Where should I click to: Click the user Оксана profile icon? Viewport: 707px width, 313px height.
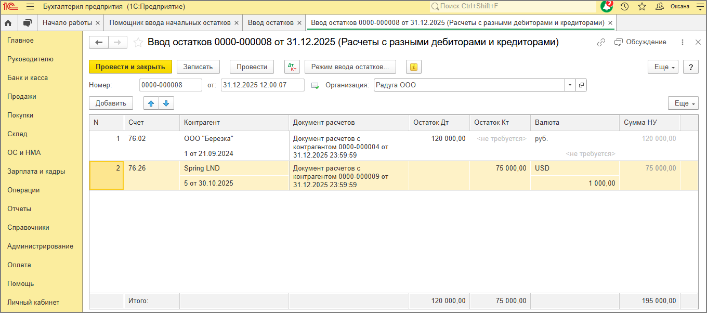click(660, 7)
